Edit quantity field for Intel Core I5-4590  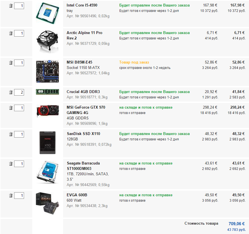(x=19, y=6)
